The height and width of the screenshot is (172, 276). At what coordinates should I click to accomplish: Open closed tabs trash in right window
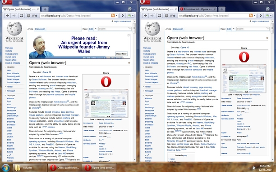click(268, 9)
